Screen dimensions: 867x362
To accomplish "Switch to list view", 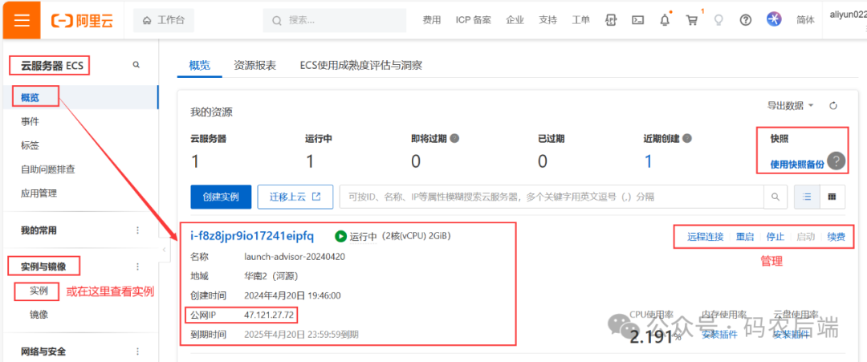I will (807, 197).
